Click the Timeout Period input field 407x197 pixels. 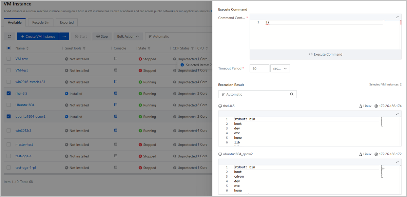pyautogui.click(x=259, y=68)
